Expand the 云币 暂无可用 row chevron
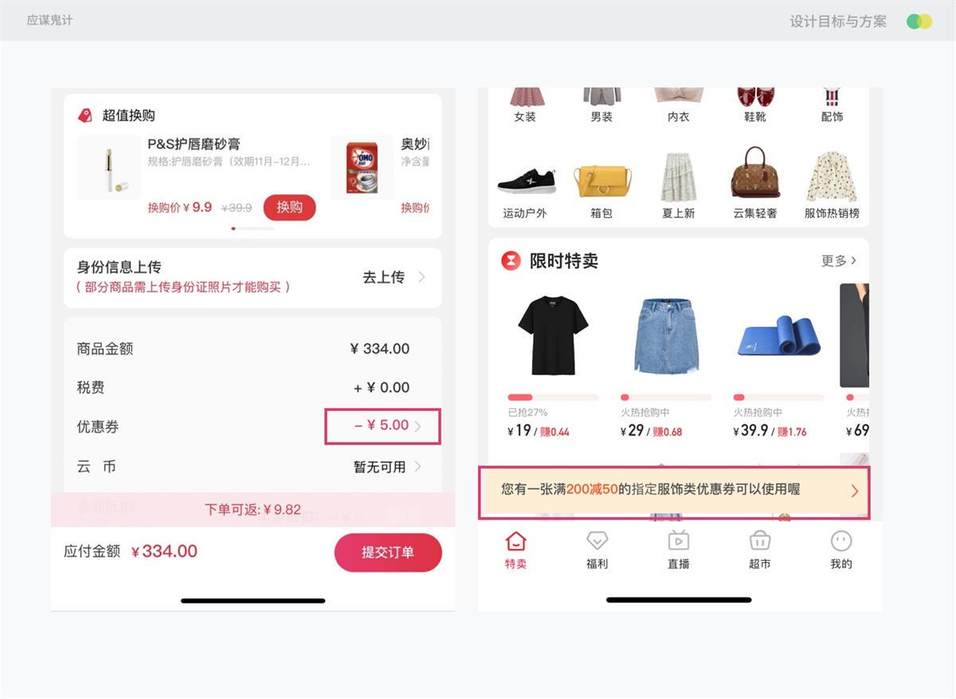The image size is (956, 699). 417,467
